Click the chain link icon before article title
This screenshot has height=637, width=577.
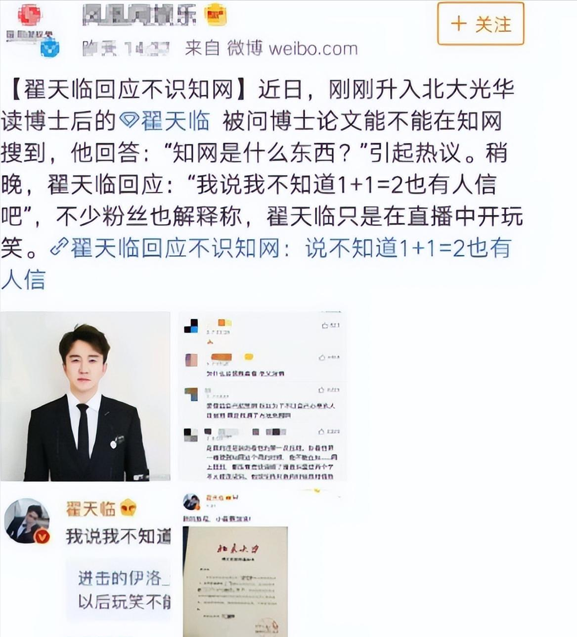coord(59,247)
